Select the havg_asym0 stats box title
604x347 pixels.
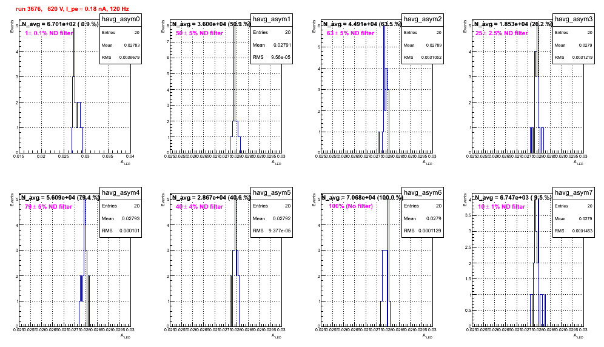click(x=121, y=19)
